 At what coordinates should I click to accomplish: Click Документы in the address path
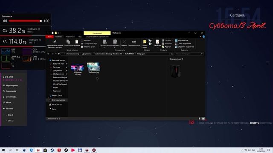tap(87, 54)
